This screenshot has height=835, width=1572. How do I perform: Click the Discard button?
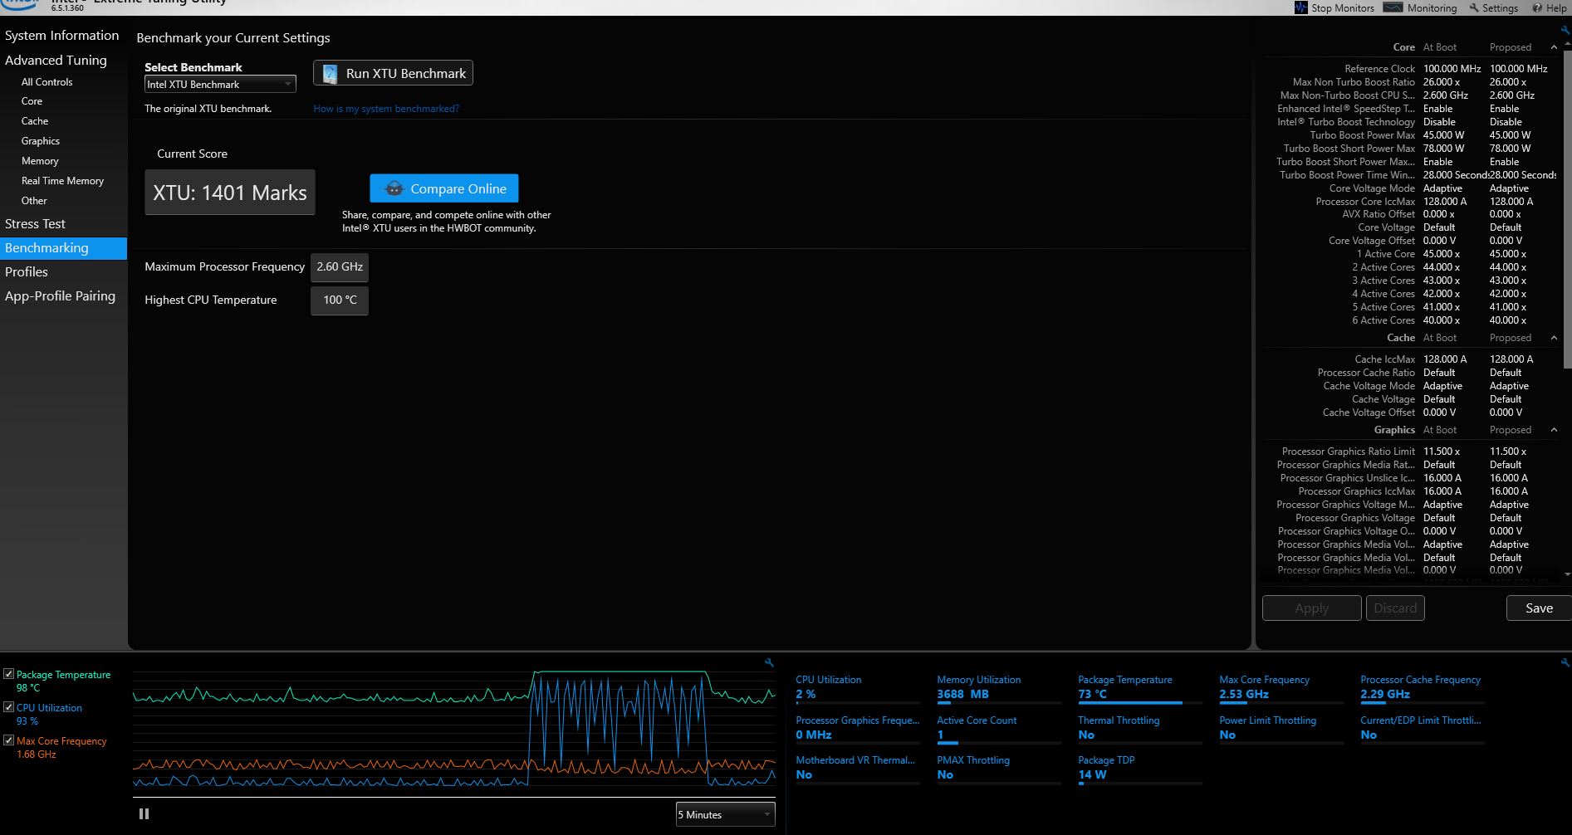pyautogui.click(x=1395, y=608)
